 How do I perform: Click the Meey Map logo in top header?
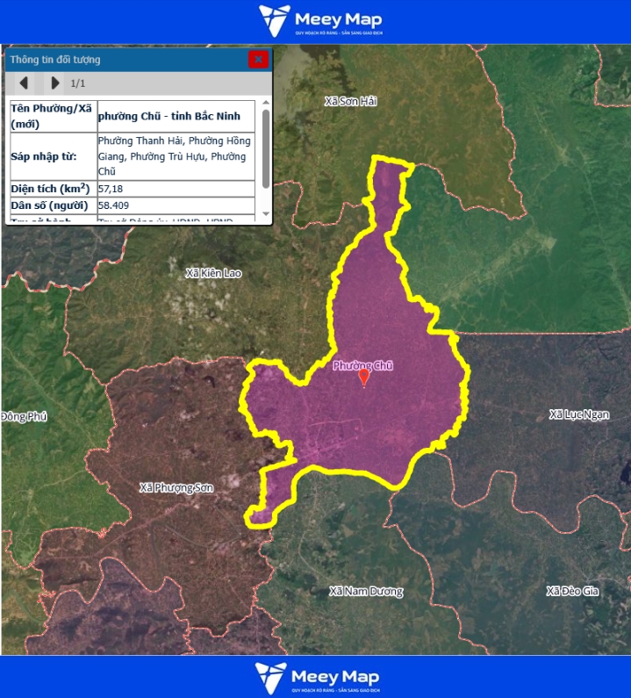[320, 21]
